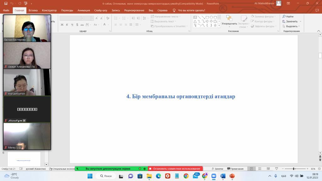Select the underline icon
The height and width of the screenshot is (181, 322).
72,24
